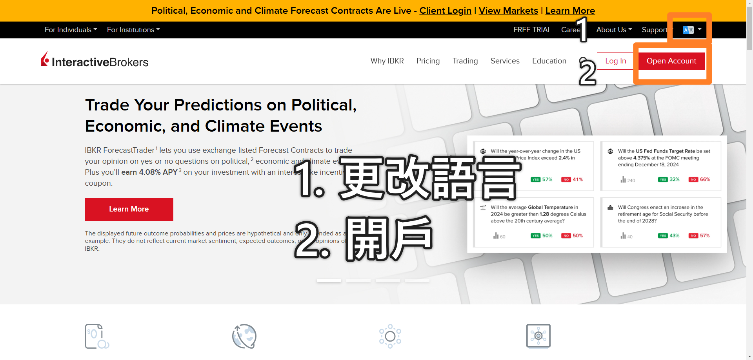Click the page vertical scrollbar thumb
753x360 pixels.
[x=749, y=29]
